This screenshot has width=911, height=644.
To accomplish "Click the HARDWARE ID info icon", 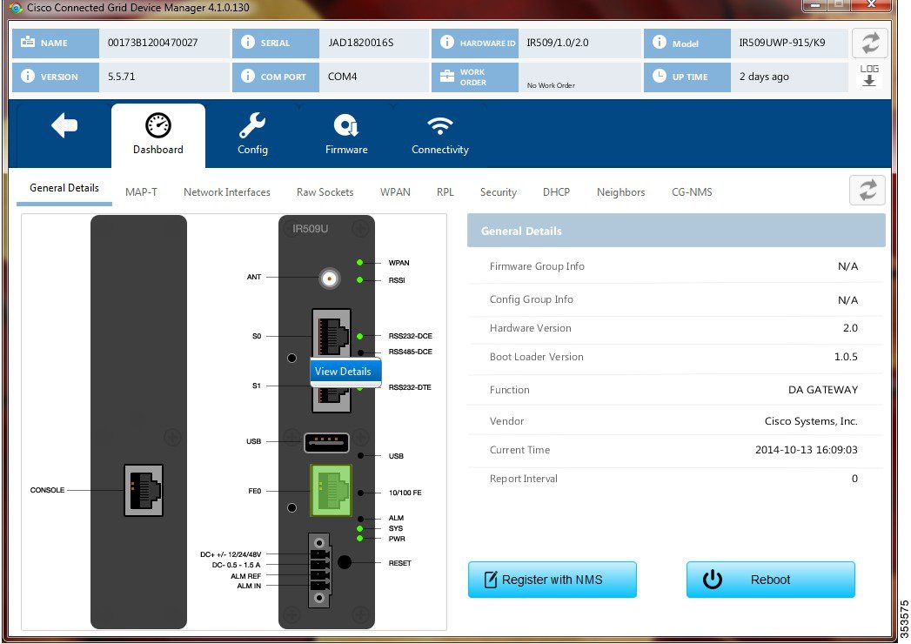I will point(446,43).
